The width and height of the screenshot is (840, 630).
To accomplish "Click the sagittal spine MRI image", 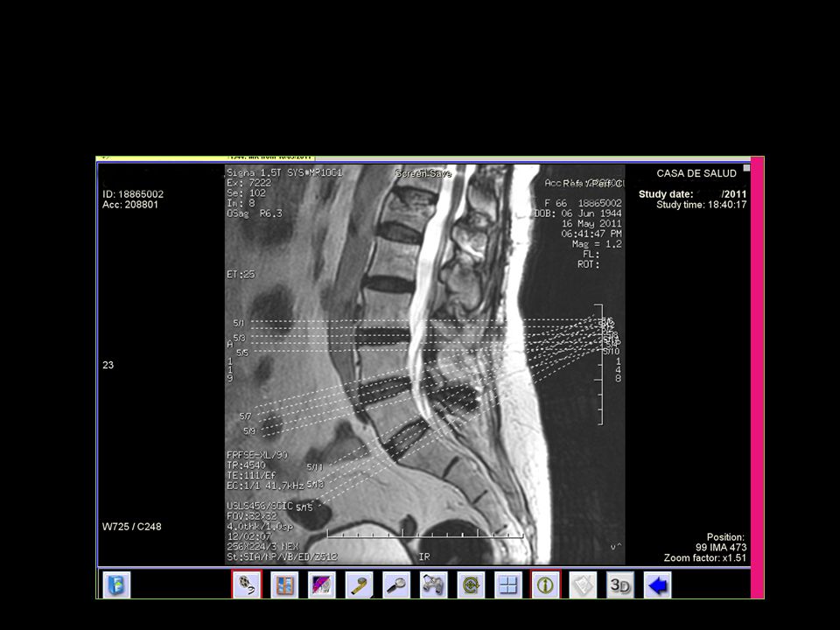I will click(425, 364).
